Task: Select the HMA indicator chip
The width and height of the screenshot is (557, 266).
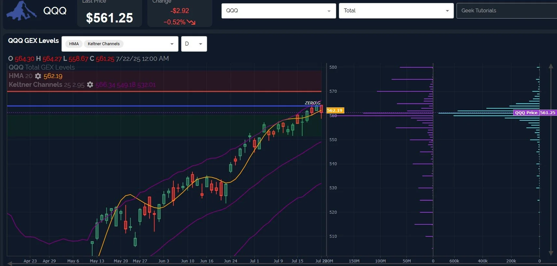Action: (74, 44)
